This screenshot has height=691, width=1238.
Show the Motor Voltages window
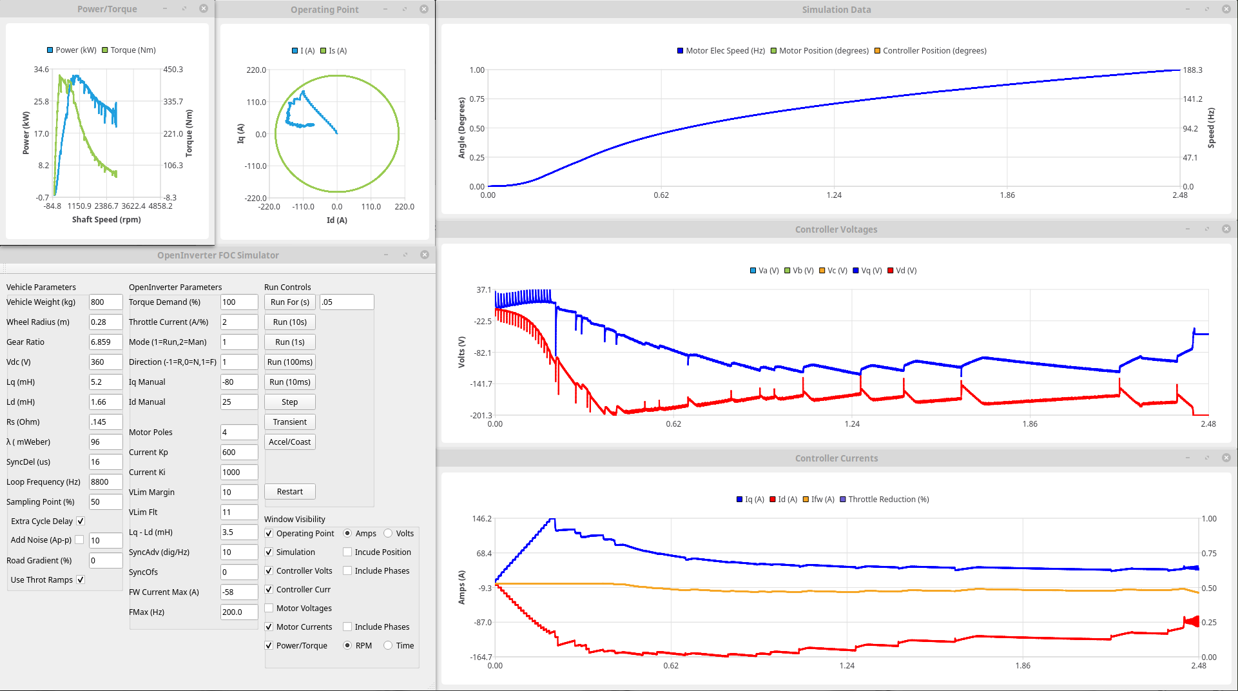269,608
